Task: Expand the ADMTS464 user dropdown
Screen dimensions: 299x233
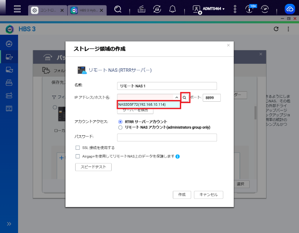Action: (x=213, y=9)
